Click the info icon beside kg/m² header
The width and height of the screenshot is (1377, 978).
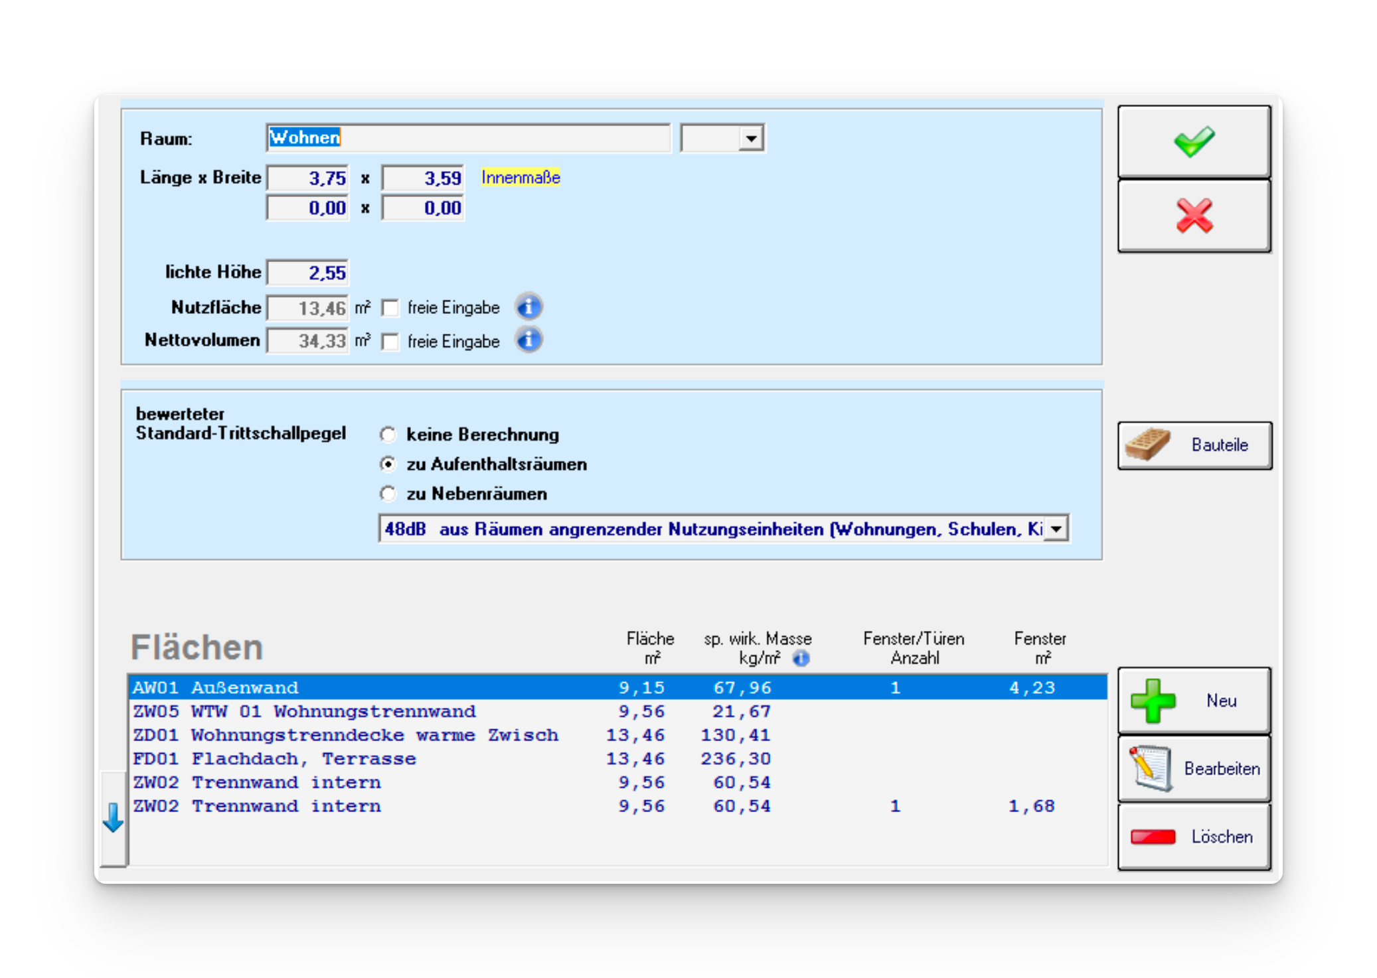[801, 658]
